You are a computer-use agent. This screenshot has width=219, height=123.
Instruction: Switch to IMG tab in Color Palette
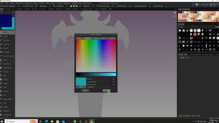pos(112,38)
